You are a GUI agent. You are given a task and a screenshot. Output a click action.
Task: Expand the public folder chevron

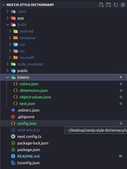pyautogui.click(x=7, y=71)
